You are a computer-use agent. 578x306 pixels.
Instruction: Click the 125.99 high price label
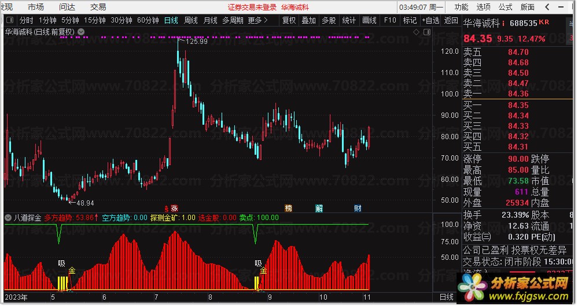point(197,42)
